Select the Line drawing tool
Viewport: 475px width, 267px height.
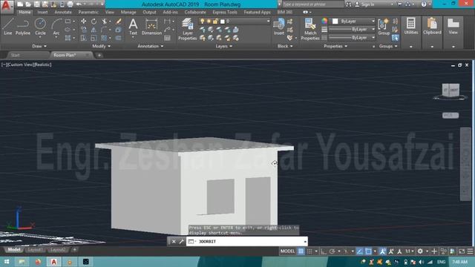click(8, 27)
